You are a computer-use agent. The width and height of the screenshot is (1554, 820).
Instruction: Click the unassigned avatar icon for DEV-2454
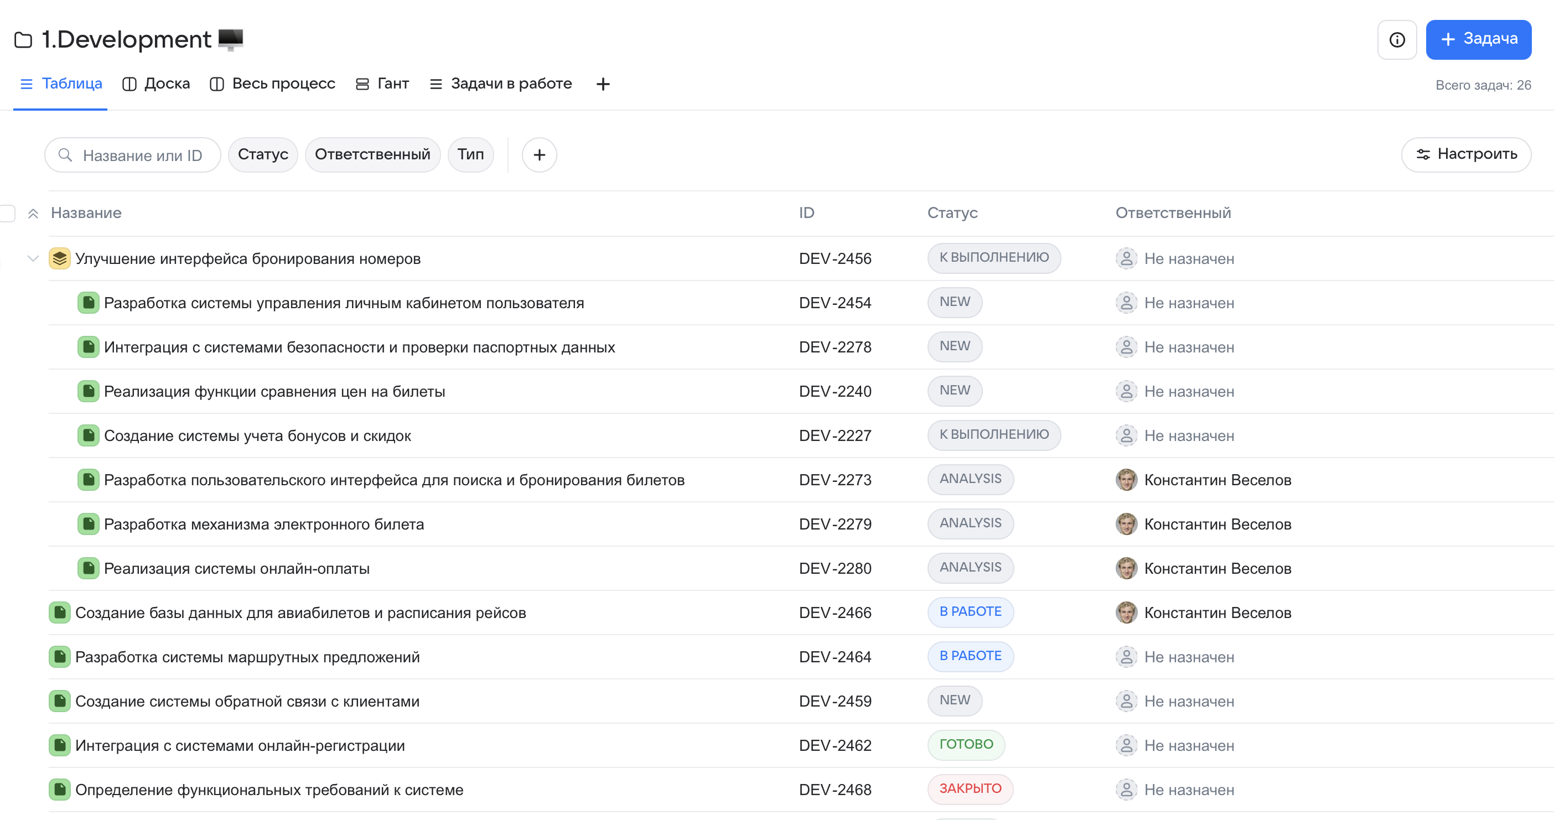[x=1126, y=303]
